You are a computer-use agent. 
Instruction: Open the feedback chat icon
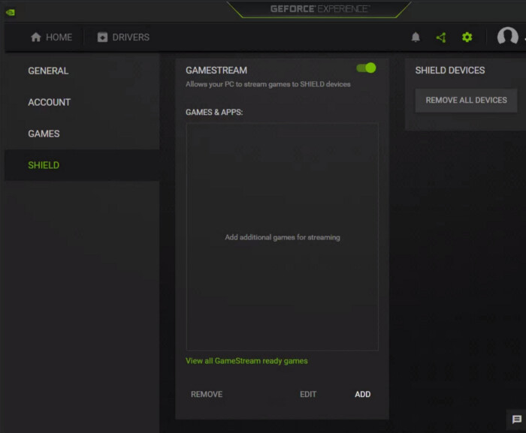click(x=516, y=419)
